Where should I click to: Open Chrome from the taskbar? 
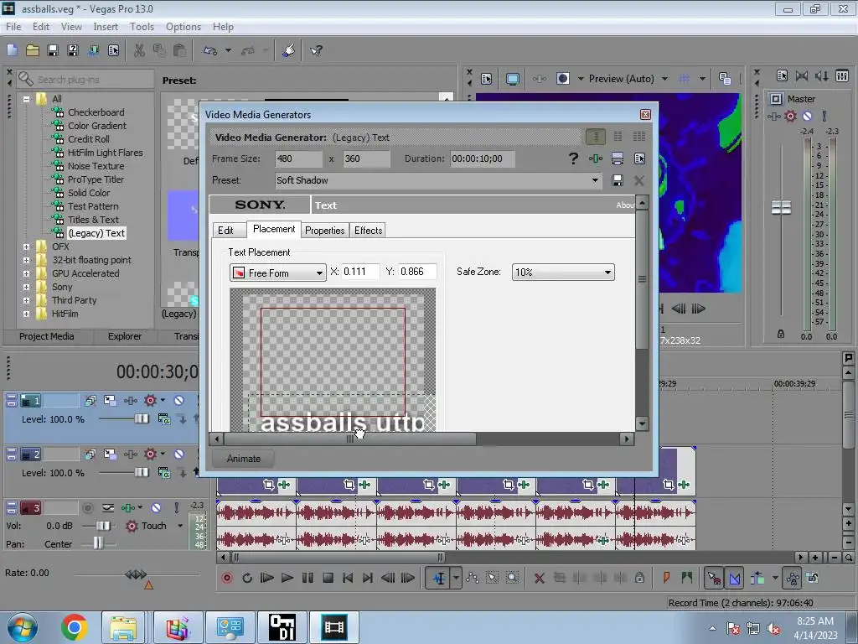(74, 627)
